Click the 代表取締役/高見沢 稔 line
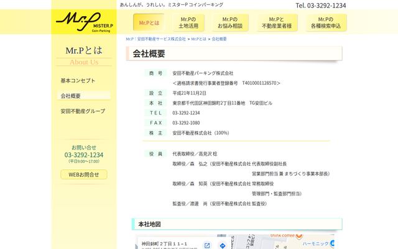This screenshot has width=398, height=249. coord(195,154)
